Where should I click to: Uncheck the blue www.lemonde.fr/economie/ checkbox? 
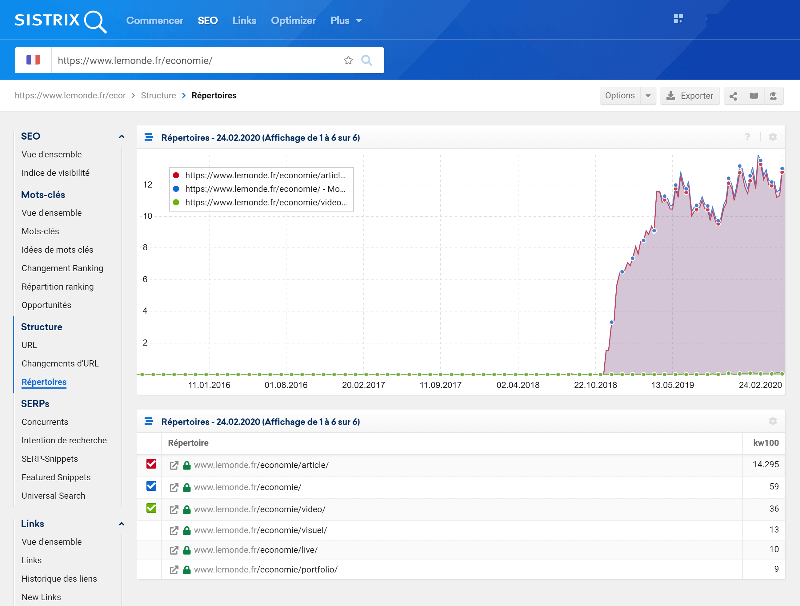151,486
